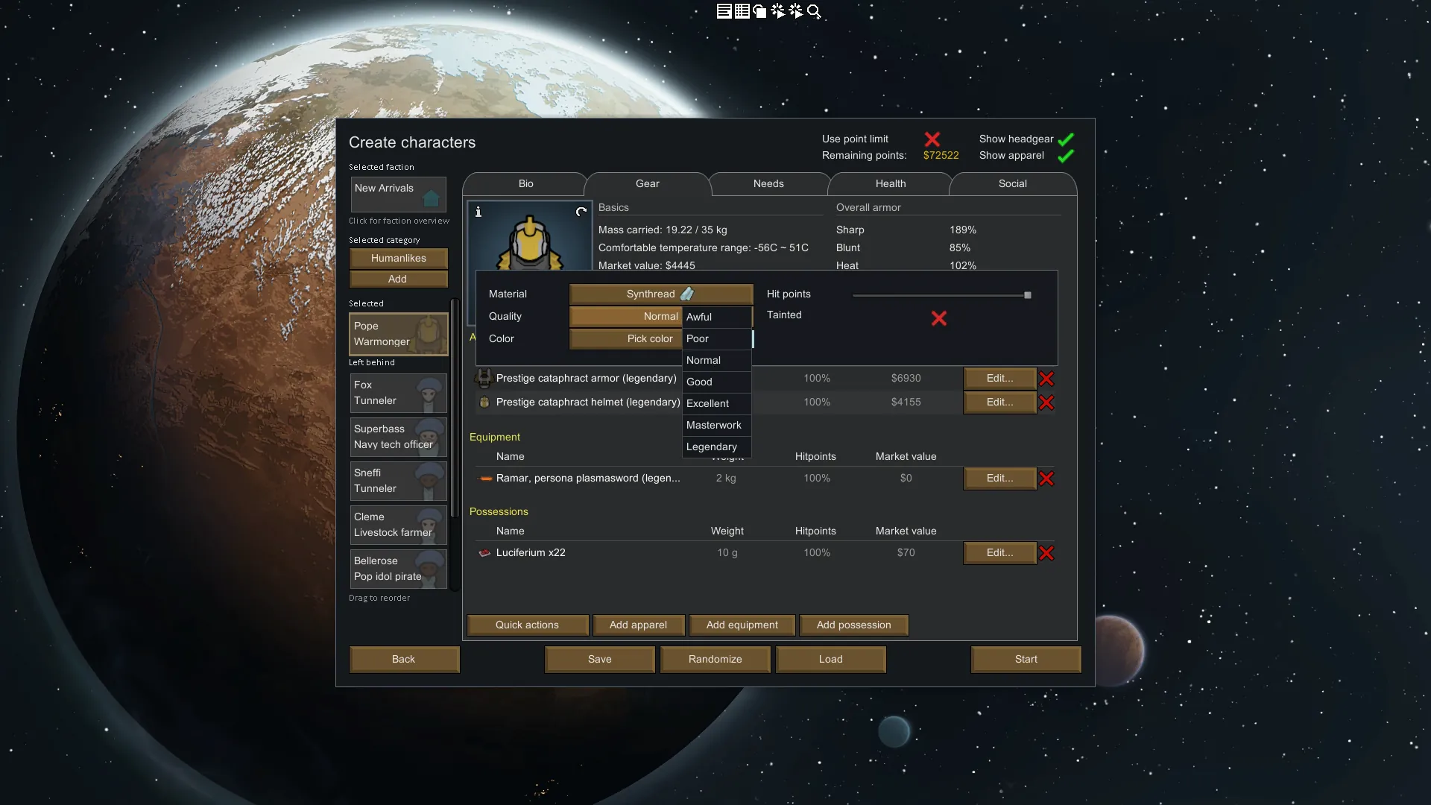This screenshot has width=1431, height=805.
Task: Pick Masterwork quality from dropdown list
Action: tap(714, 425)
